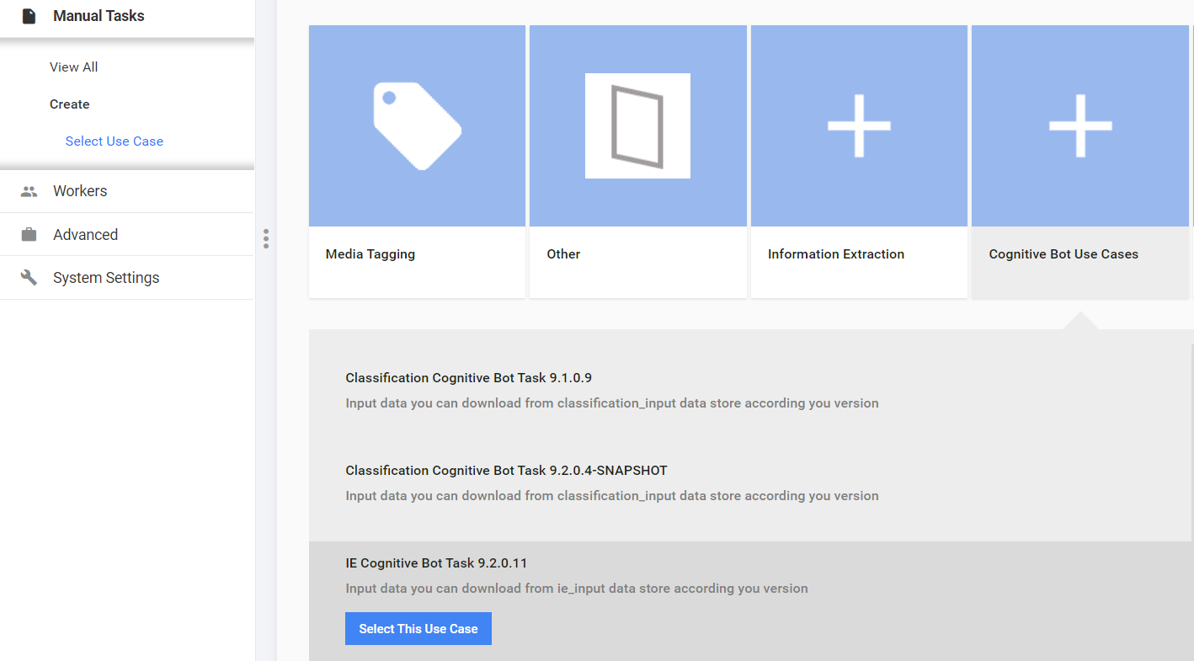Screen dimensions: 1194x661
Task: Go to Select Use Case link
Action: click(x=115, y=141)
